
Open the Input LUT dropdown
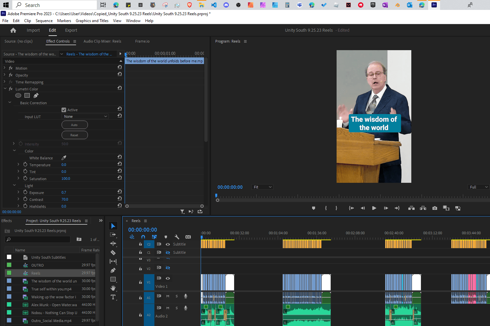pyautogui.click(x=85, y=116)
